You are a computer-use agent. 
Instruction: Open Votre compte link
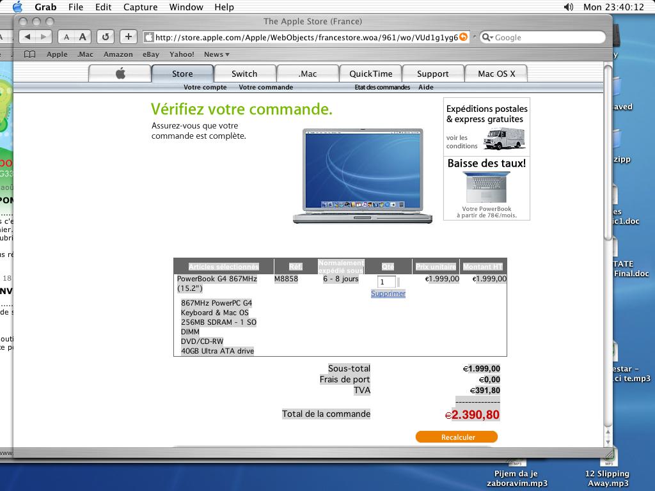point(205,87)
